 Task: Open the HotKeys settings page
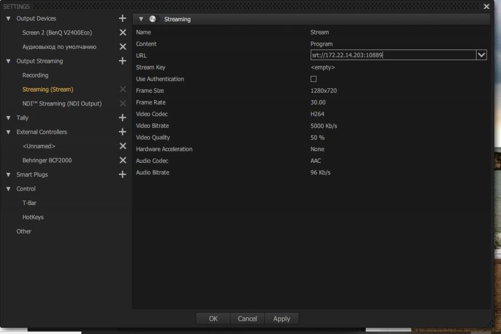tap(33, 217)
